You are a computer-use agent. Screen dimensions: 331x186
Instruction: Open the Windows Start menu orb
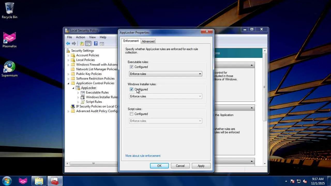click(x=7, y=181)
